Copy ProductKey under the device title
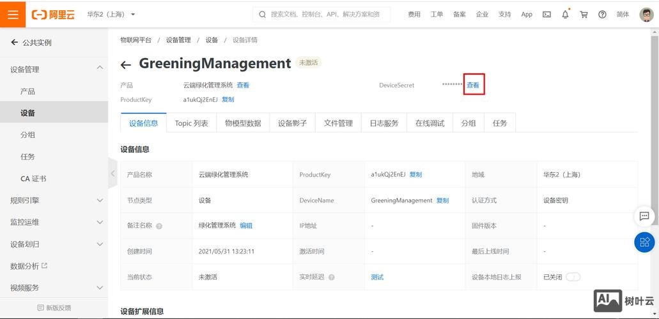 228,100
